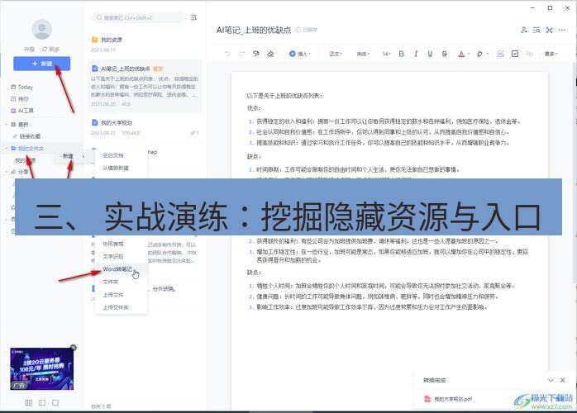Open the 链接收藏 sidebar item

(x=26, y=136)
